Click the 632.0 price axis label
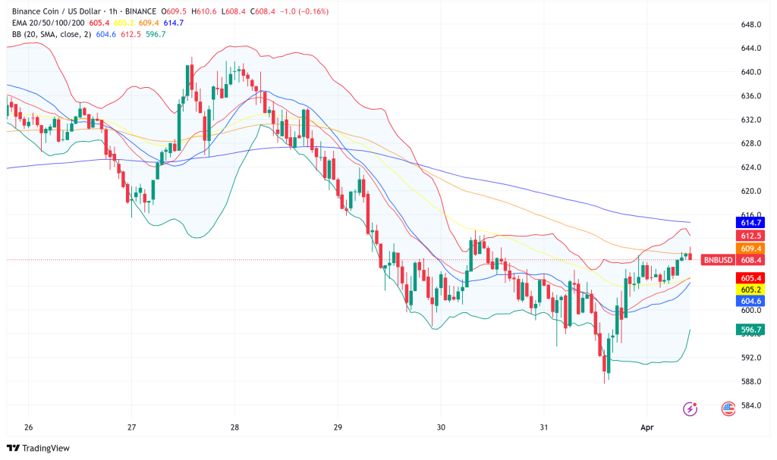Screen dimensions: 777x460 click(750, 119)
